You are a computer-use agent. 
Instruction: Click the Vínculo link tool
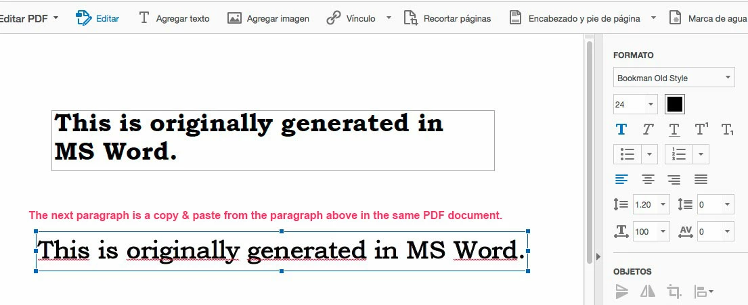coord(351,18)
